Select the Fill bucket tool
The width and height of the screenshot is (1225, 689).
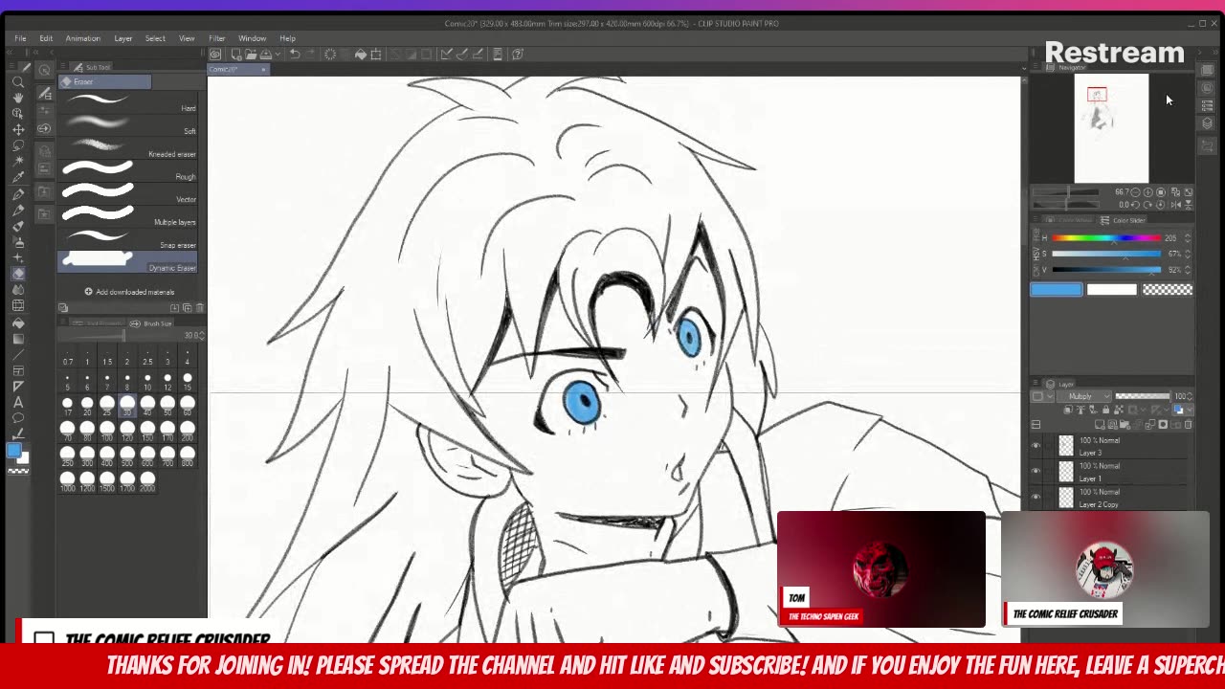pyautogui.click(x=17, y=322)
